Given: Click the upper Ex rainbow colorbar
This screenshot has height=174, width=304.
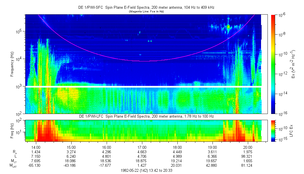Looking at the screenshot, I should click(x=273, y=64).
